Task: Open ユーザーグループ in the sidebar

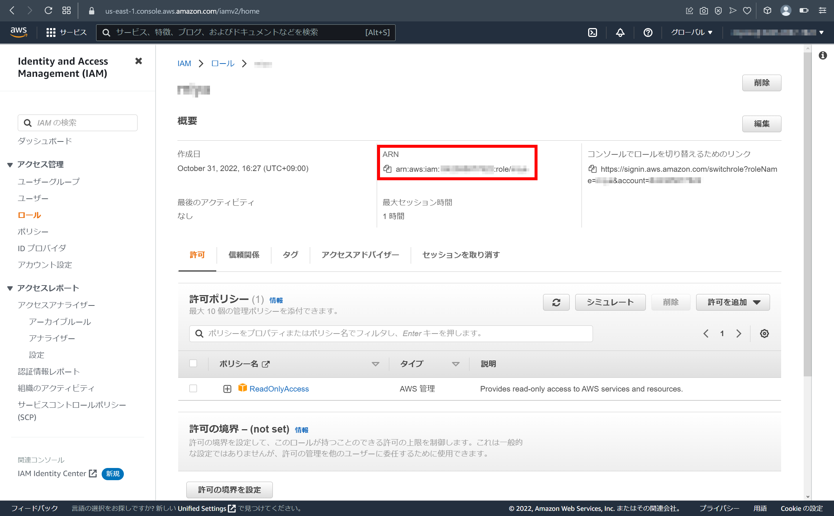Action: tap(48, 181)
